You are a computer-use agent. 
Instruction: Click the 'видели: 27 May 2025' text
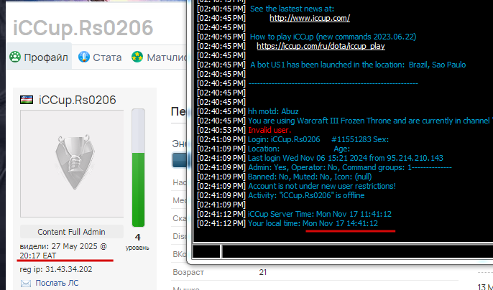(x=63, y=251)
